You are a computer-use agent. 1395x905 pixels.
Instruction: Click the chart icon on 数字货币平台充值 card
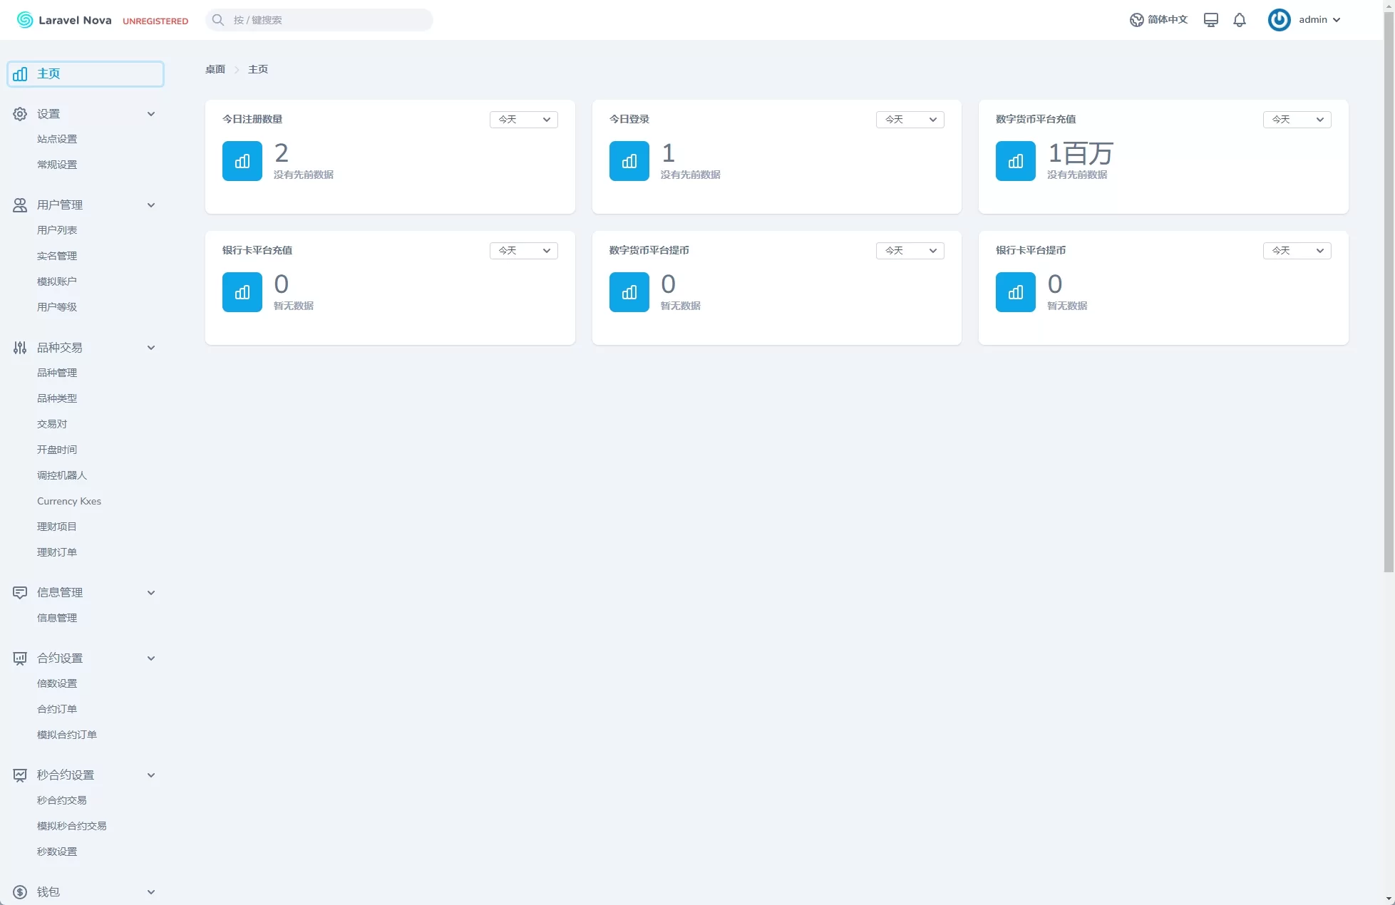point(1015,161)
